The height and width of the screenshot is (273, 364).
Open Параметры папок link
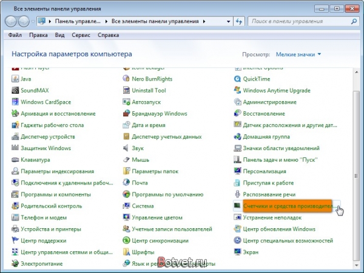tap(155, 171)
